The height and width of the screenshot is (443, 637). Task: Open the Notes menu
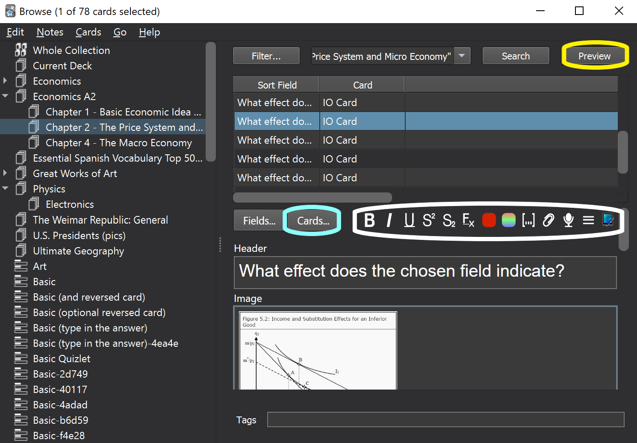50,32
